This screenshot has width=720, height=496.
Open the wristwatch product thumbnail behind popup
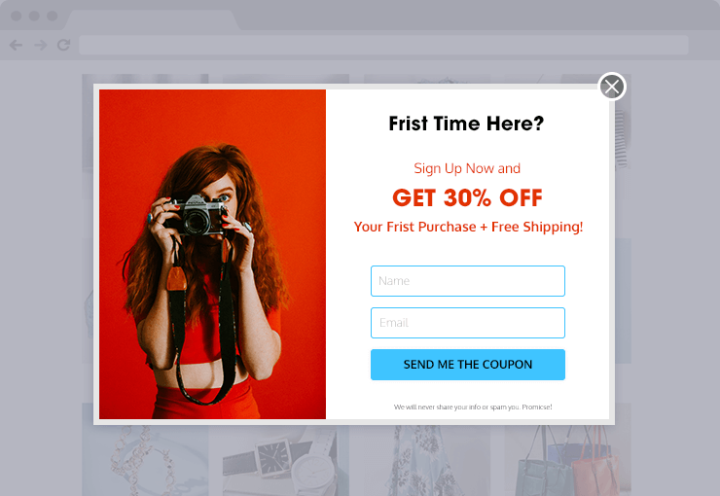click(x=286, y=460)
